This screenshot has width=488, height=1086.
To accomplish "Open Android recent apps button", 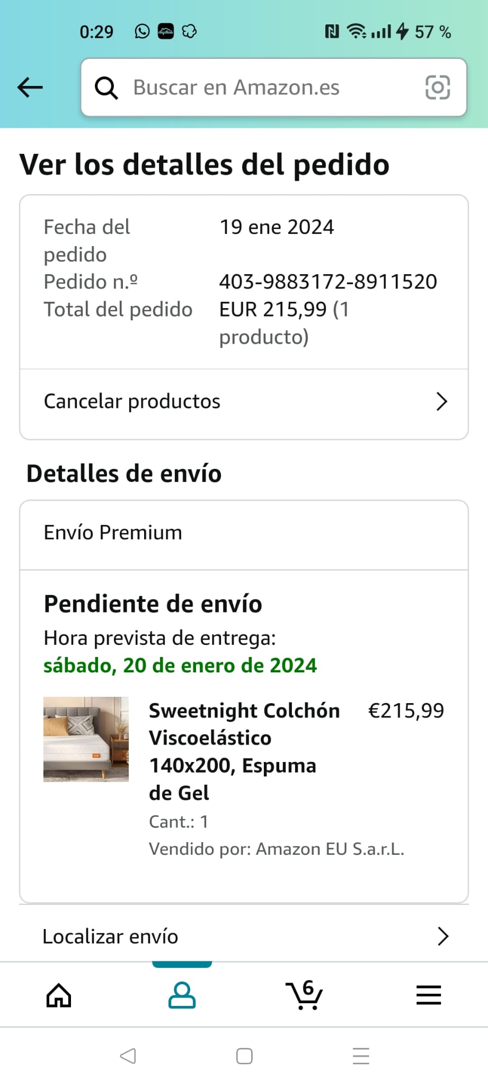I will (x=361, y=1056).
